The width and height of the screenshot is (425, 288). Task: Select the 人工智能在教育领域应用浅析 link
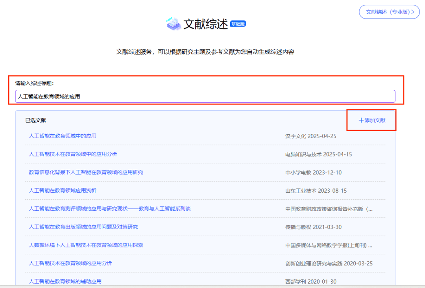[x=63, y=190]
